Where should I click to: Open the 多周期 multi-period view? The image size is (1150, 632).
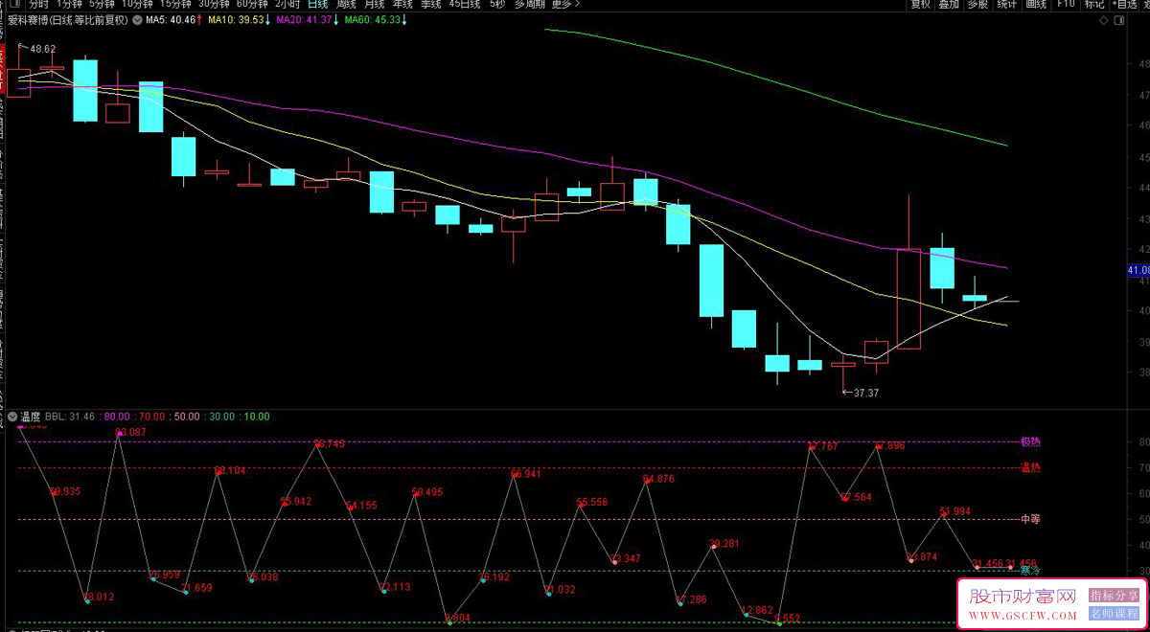click(x=529, y=5)
